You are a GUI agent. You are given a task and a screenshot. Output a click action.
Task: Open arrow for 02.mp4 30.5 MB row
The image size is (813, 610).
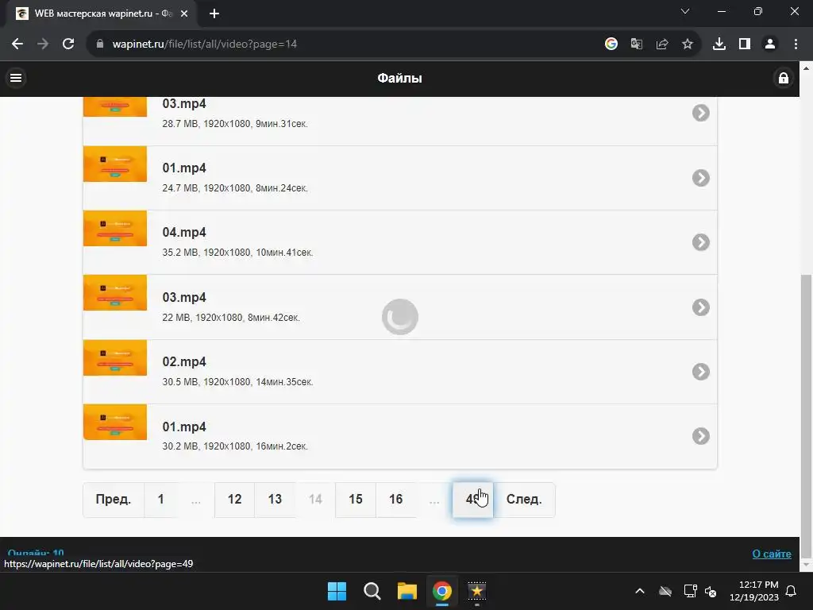coord(700,372)
